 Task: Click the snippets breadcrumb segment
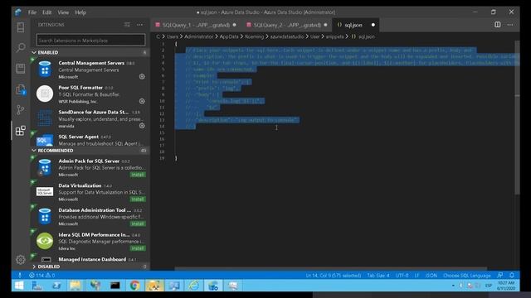pyautogui.click(x=334, y=36)
